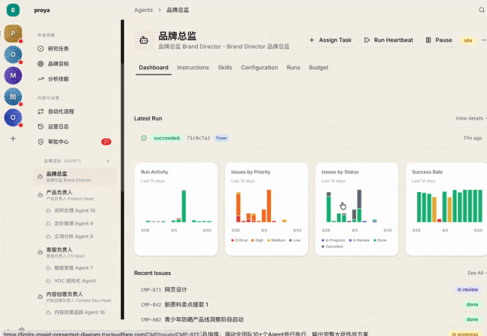The width and height of the screenshot is (487, 336).
Task: Select the 产品负责人 Product Head agent
Action: [75, 195]
